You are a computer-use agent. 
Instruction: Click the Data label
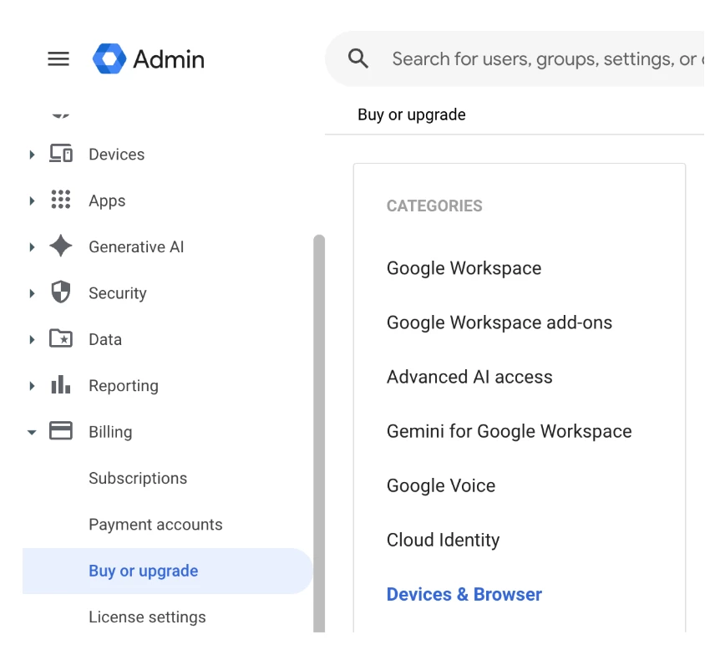pos(105,339)
